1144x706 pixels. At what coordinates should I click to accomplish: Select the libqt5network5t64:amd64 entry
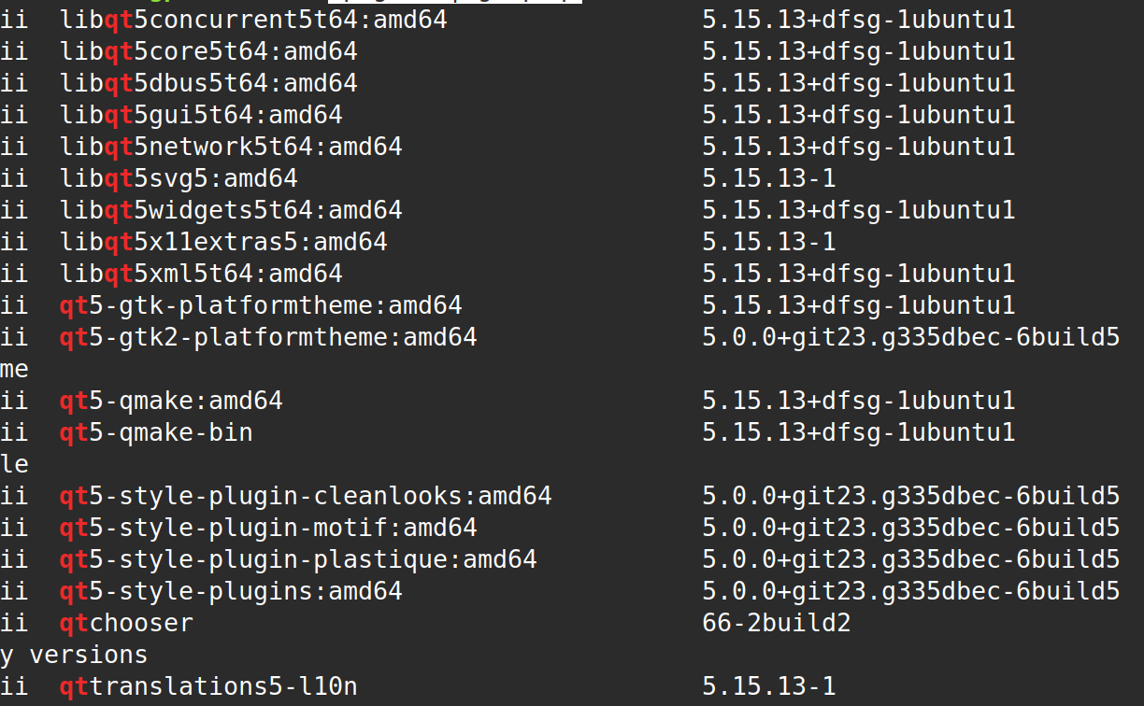[231, 147]
